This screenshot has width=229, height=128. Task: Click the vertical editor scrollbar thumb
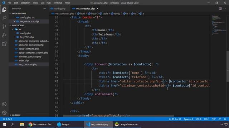[228, 66]
